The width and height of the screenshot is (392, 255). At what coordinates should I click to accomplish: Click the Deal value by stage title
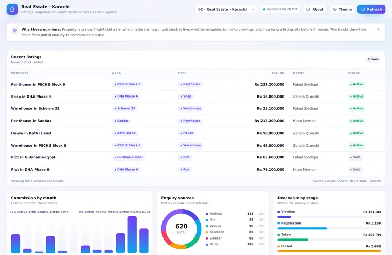click(298, 198)
